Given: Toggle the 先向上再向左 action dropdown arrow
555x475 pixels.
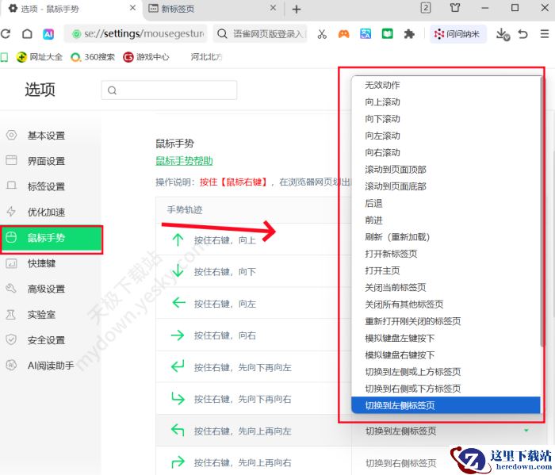Looking at the screenshot, I should (x=526, y=431).
